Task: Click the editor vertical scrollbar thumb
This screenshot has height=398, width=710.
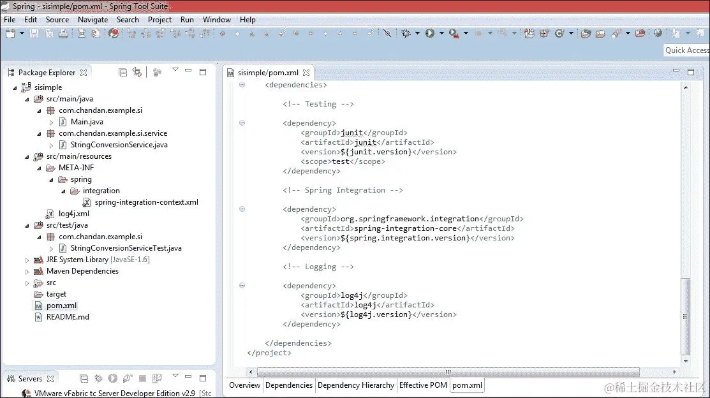Action: coord(686,316)
